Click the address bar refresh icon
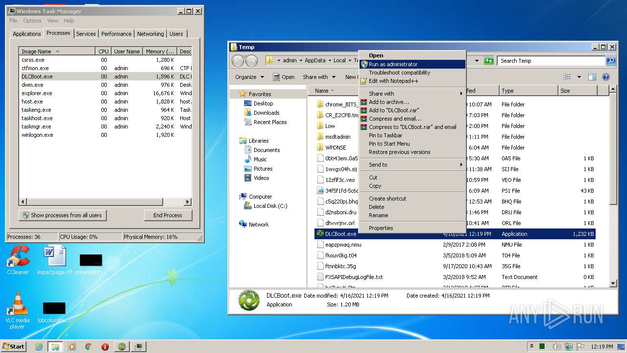The height and width of the screenshot is (353, 627). click(x=489, y=61)
